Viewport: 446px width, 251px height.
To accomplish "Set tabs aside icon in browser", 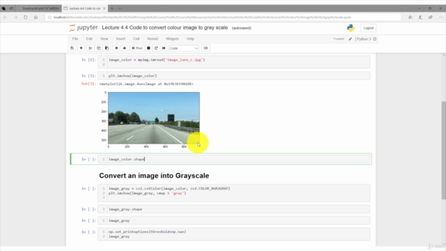I will (11, 8).
